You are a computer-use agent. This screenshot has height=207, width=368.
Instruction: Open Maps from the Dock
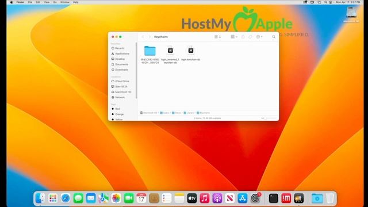pyautogui.click(x=103, y=198)
